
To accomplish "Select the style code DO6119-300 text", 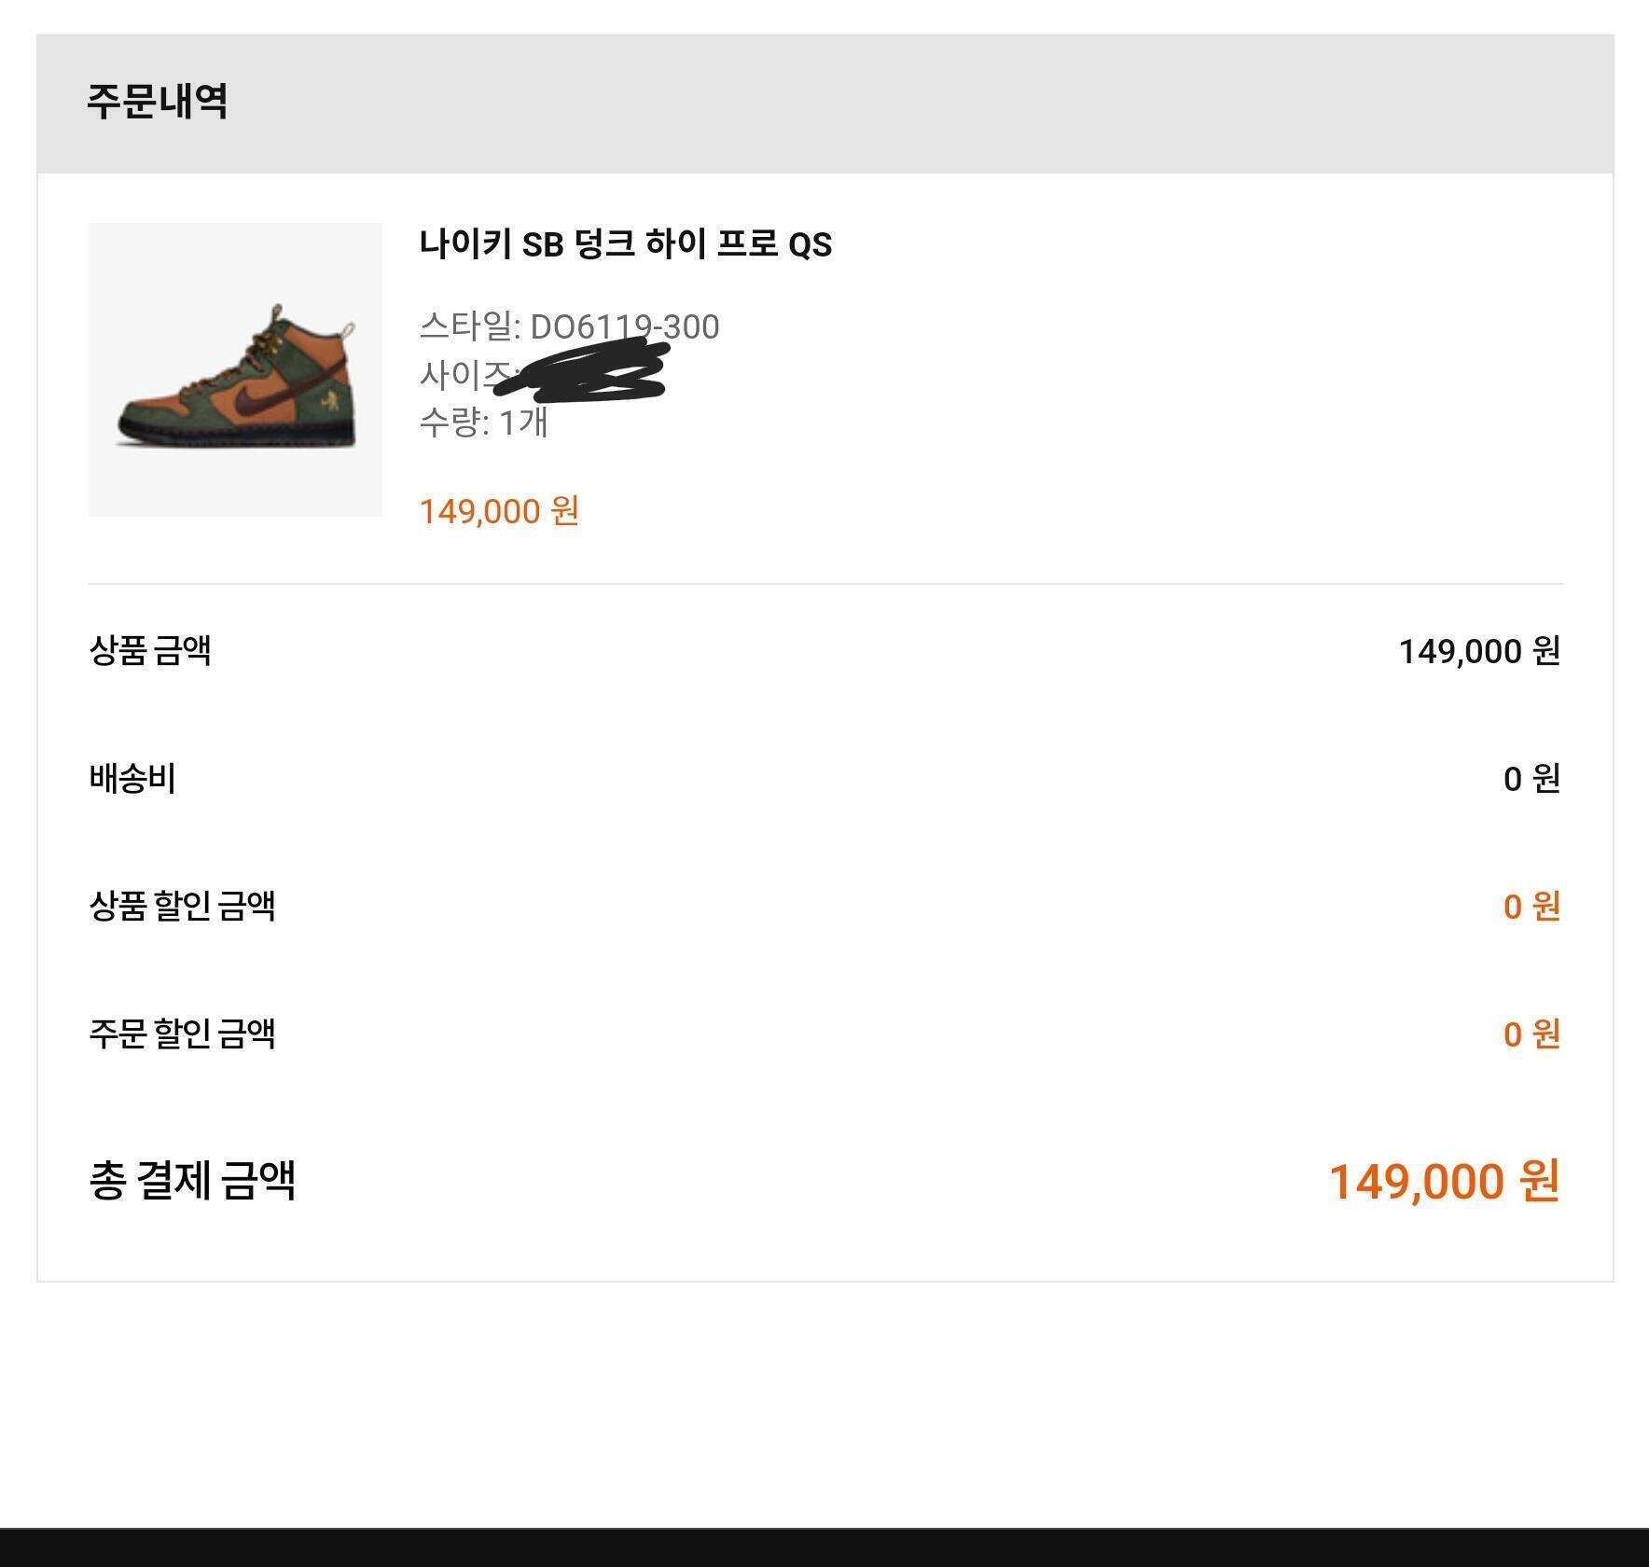I will 624,326.
